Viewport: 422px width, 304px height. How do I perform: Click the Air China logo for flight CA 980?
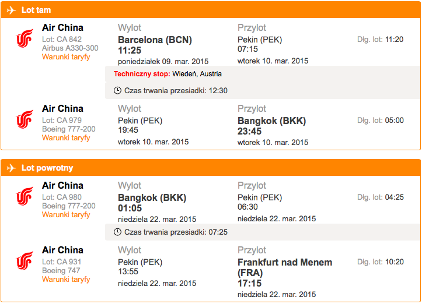[25, 196]
